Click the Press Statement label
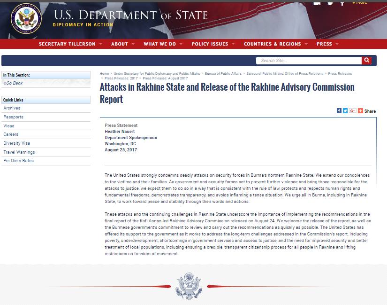This screenshot has height=305, width=387. (121, 125)
